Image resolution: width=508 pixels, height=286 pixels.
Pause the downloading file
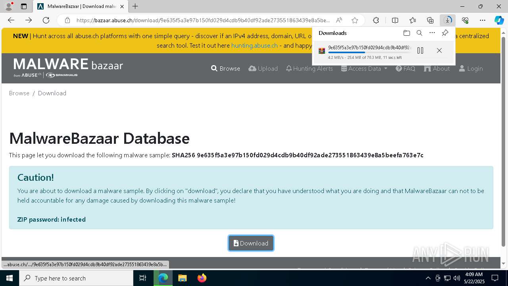pos(420,50)
